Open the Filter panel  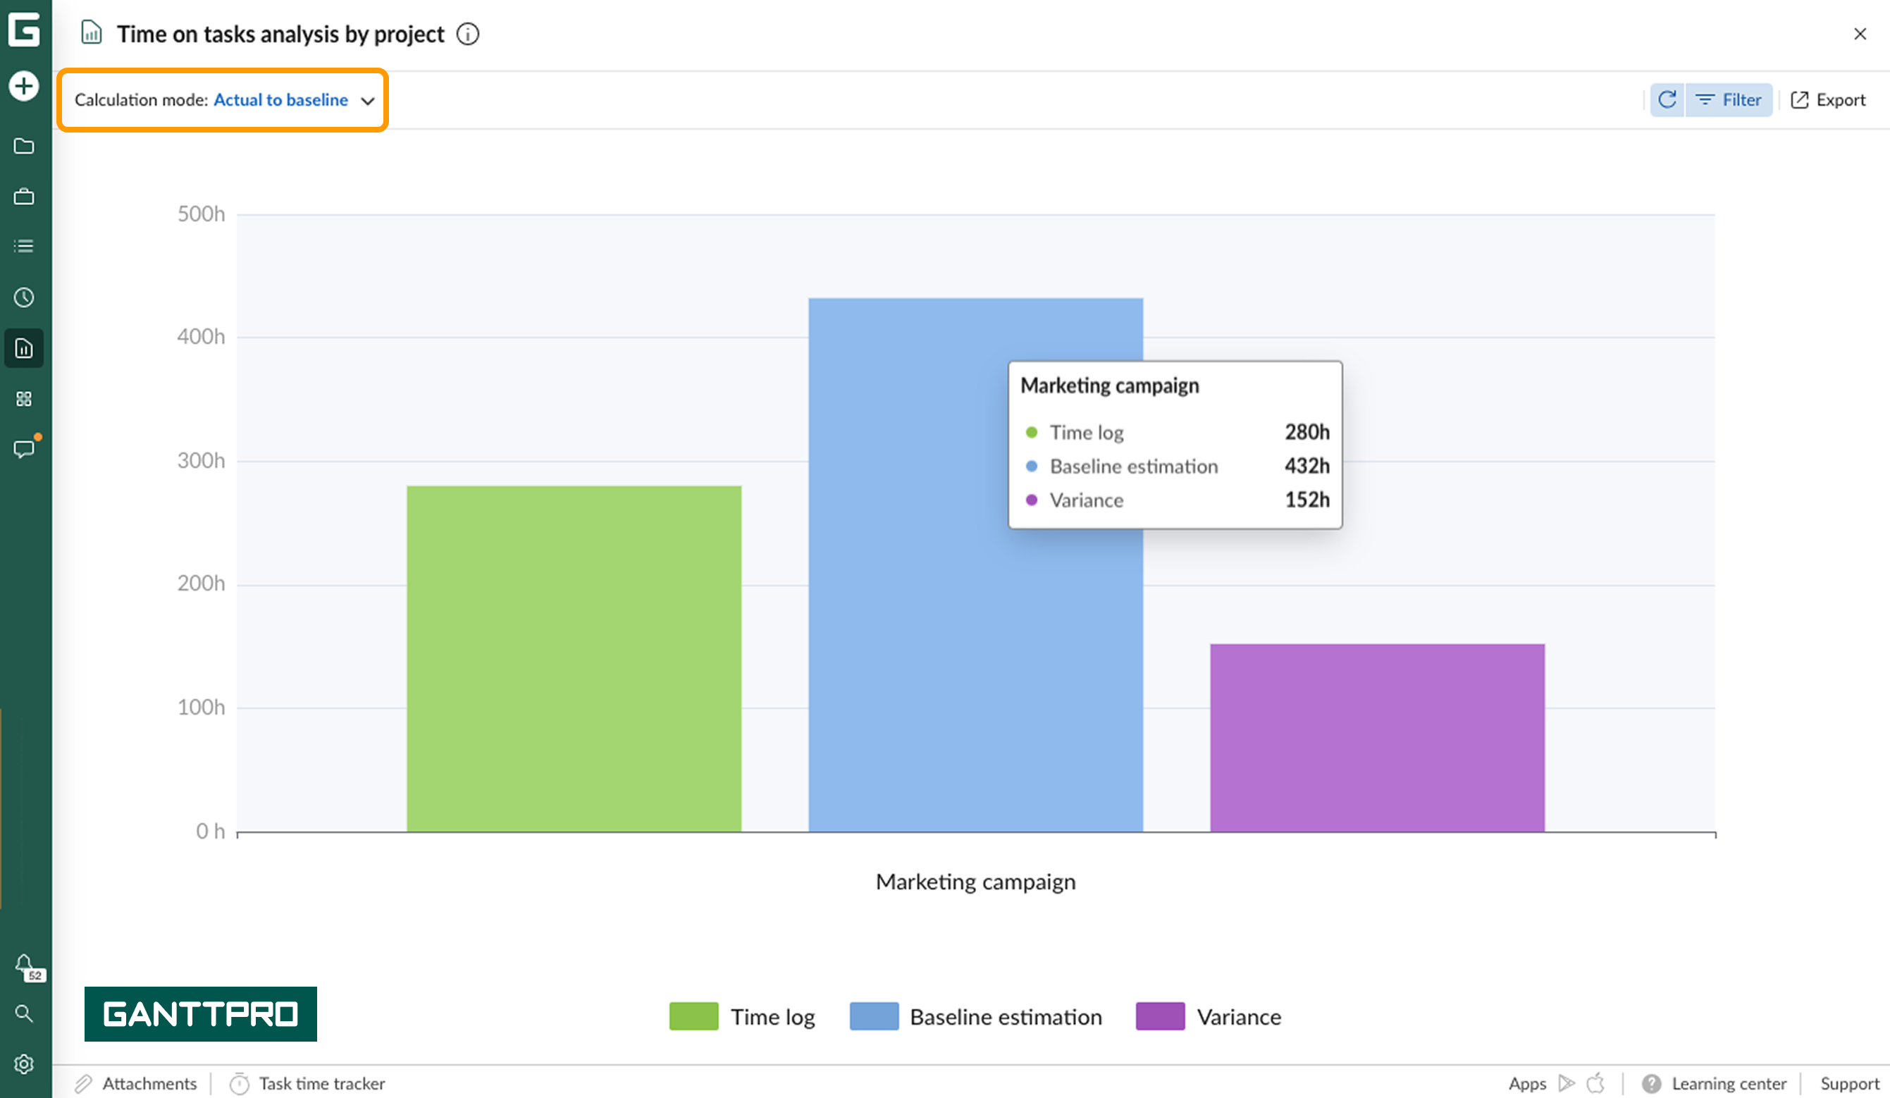[1728, 99]
